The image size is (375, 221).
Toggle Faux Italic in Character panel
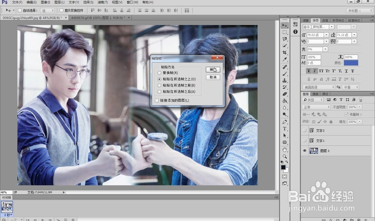click(315, 71)
